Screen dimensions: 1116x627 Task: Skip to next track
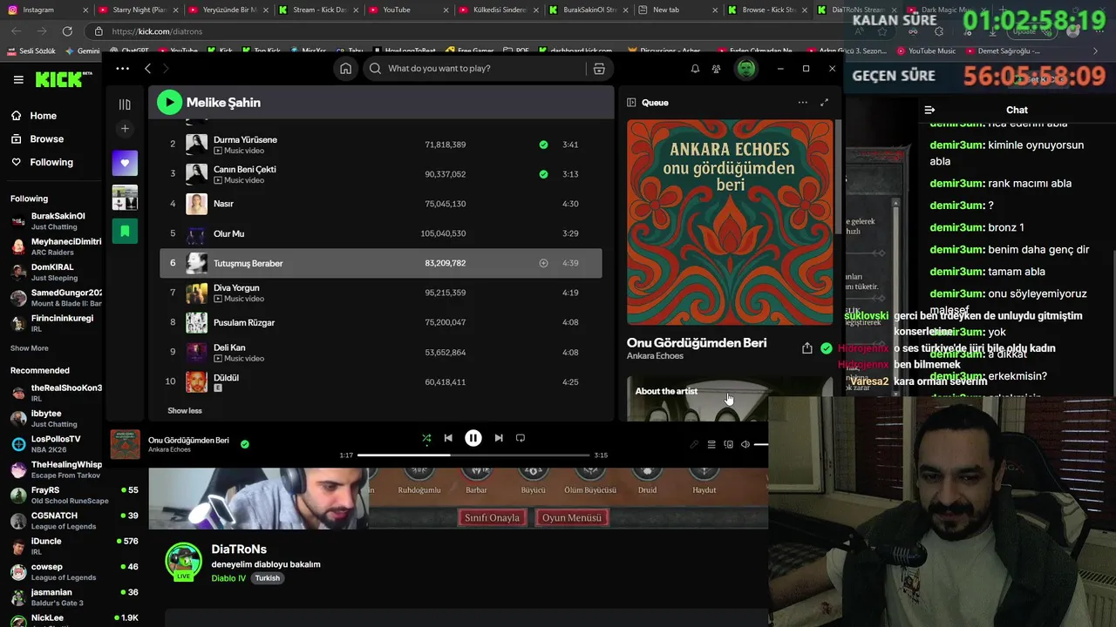(x=498, y=438)
